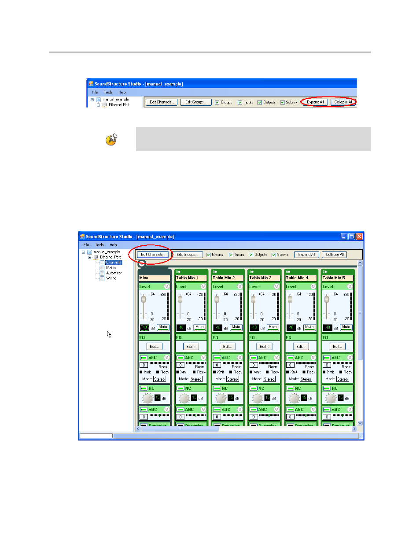The image size is (420, 544).
Task: Click the Table Mic 2 channel signal icon
Action: [x=215, y=272]
